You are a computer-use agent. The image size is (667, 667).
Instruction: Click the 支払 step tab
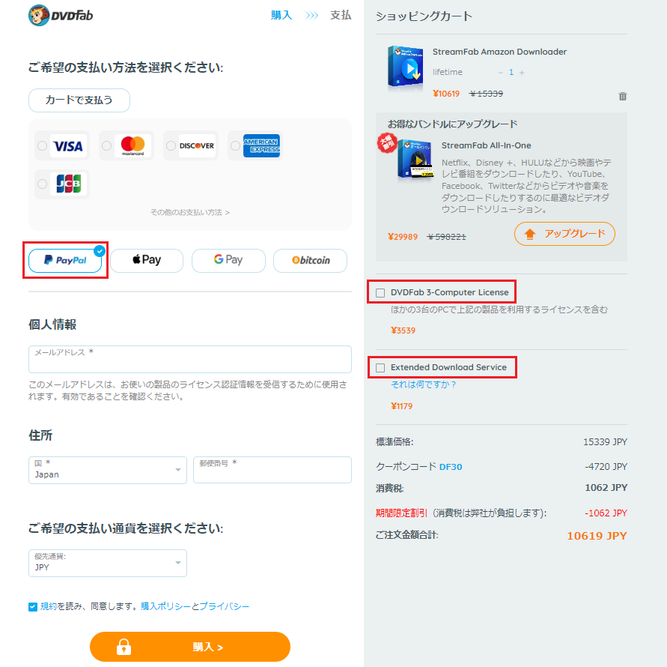341,15
